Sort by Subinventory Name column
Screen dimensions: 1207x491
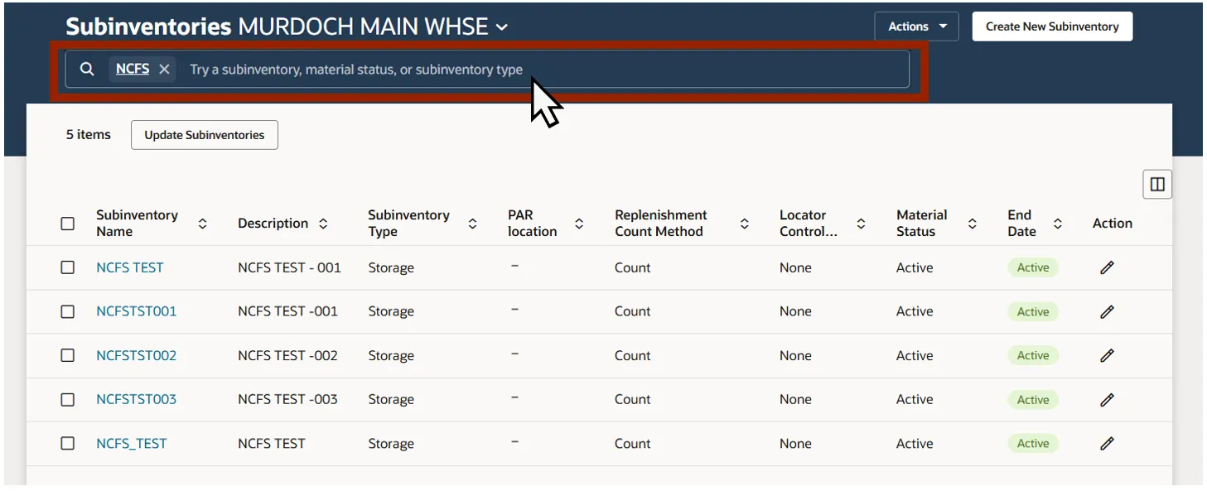pos(202,224)
